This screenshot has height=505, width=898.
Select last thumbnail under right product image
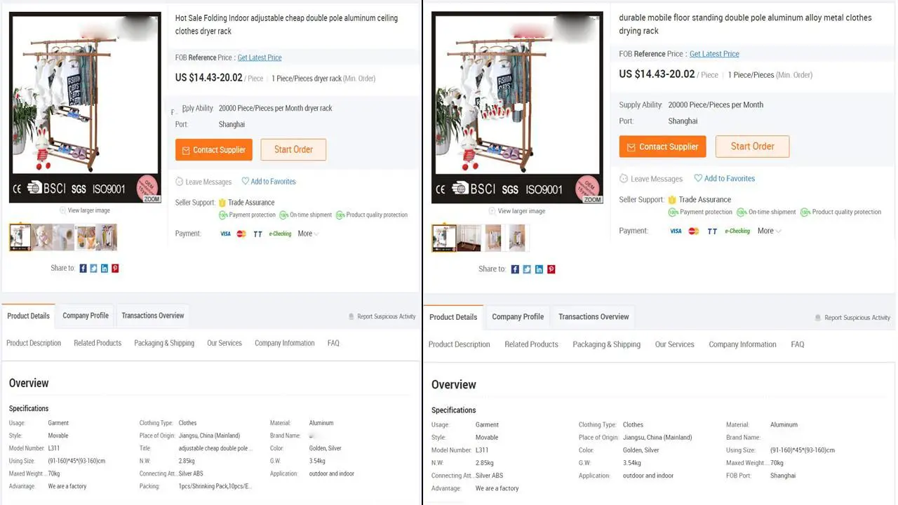pos(516,238)
